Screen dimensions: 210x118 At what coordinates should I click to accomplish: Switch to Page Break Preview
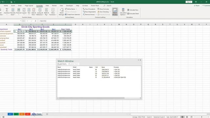click(x=192, y=117)
